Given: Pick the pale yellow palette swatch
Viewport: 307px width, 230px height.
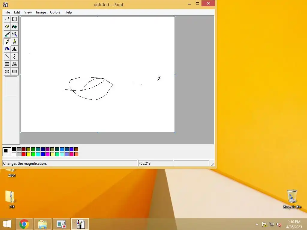Looking at the screenshot, I should point(52,154).
